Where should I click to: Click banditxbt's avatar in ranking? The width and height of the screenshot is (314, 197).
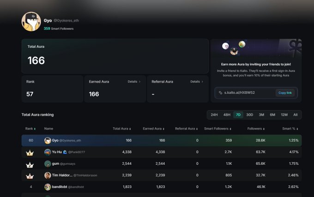(48, 187)
